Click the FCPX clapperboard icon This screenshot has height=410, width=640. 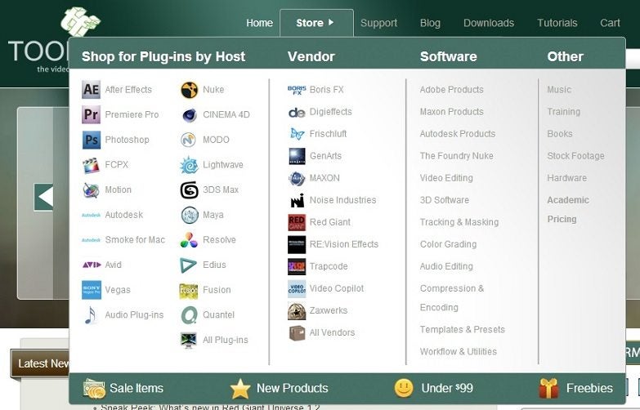(91, 165)
